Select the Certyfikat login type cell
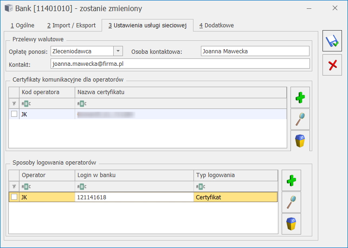 (236, 197)
